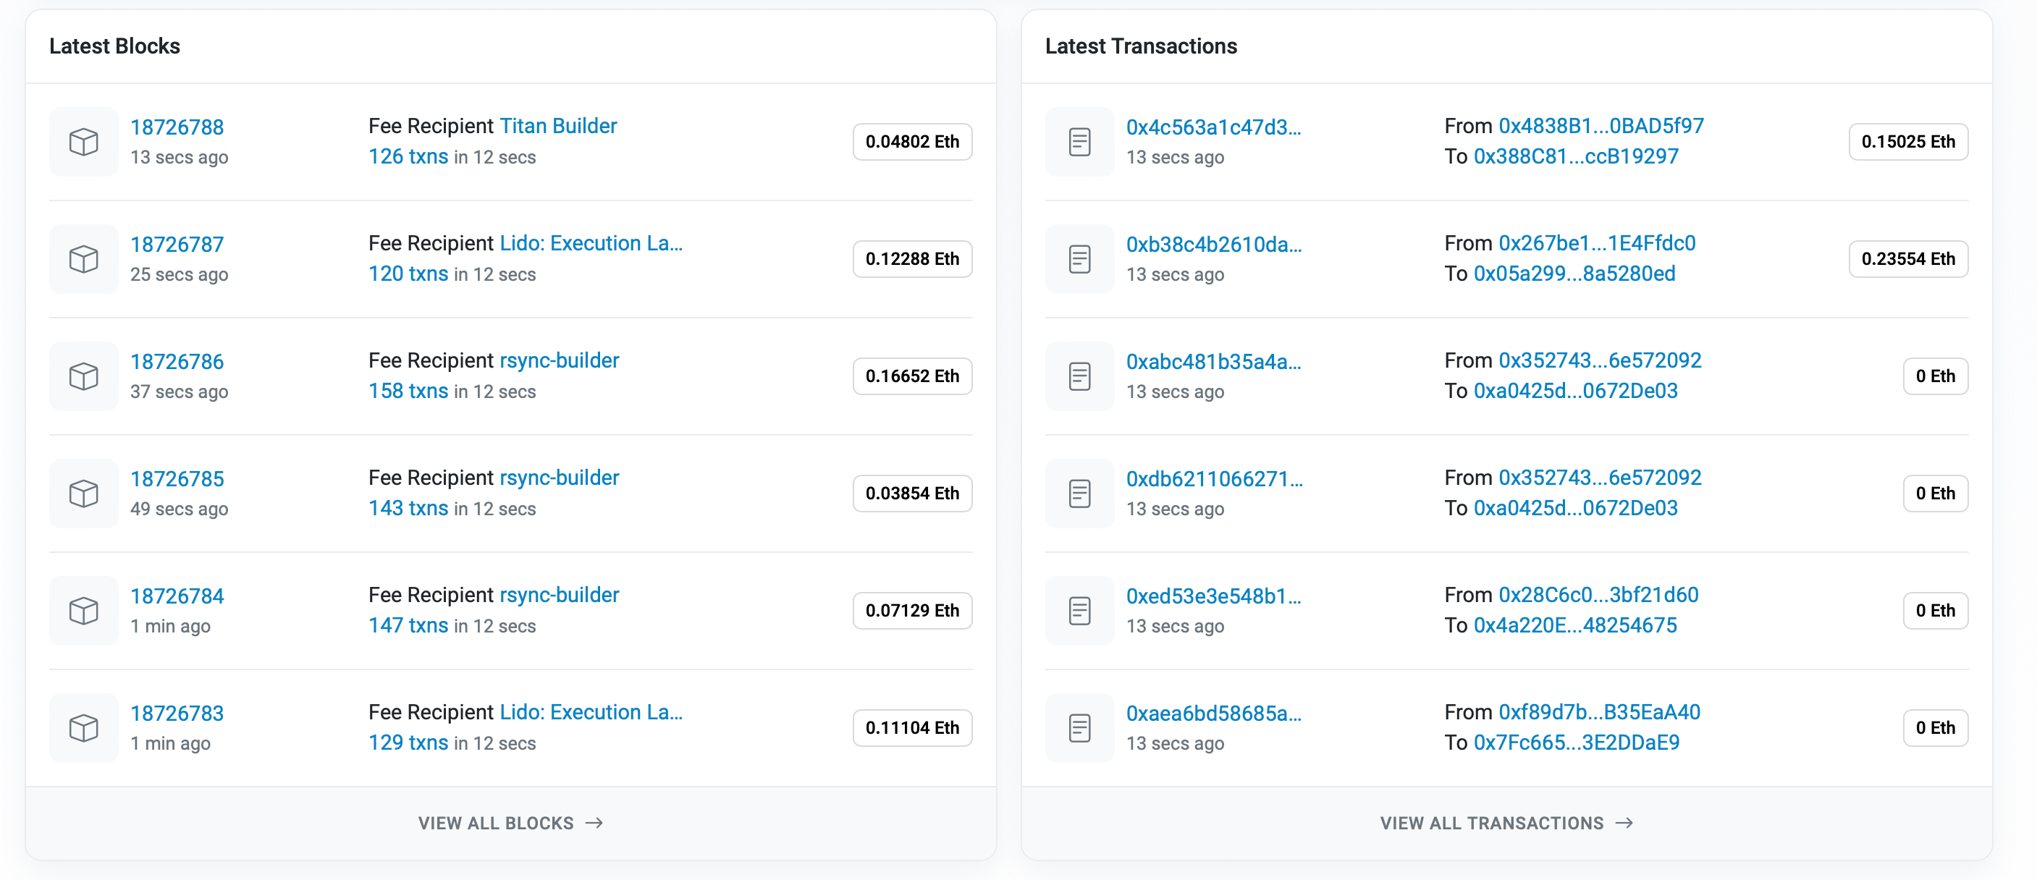Open recipient 0xa0425d...0672De03 of transaction 0xdb6211066271
The image size is (2037, 880).
[1575, 507]
